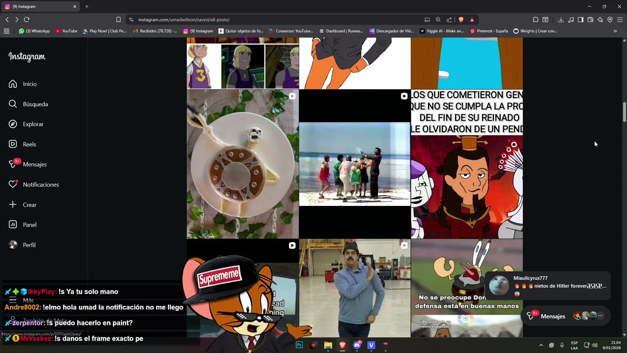Open the Quitar objetos de fo... bookmark
Screen dimensions: 627x353
coord(241,31)
